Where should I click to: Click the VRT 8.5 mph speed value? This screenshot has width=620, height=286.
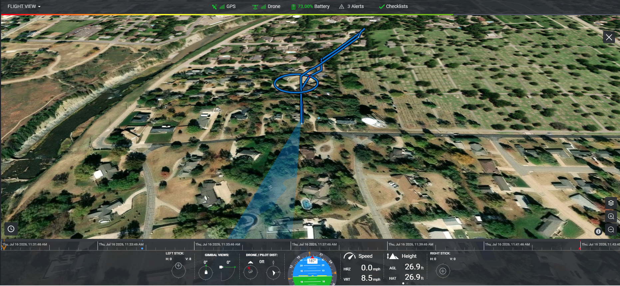click(x=371, y=278)
